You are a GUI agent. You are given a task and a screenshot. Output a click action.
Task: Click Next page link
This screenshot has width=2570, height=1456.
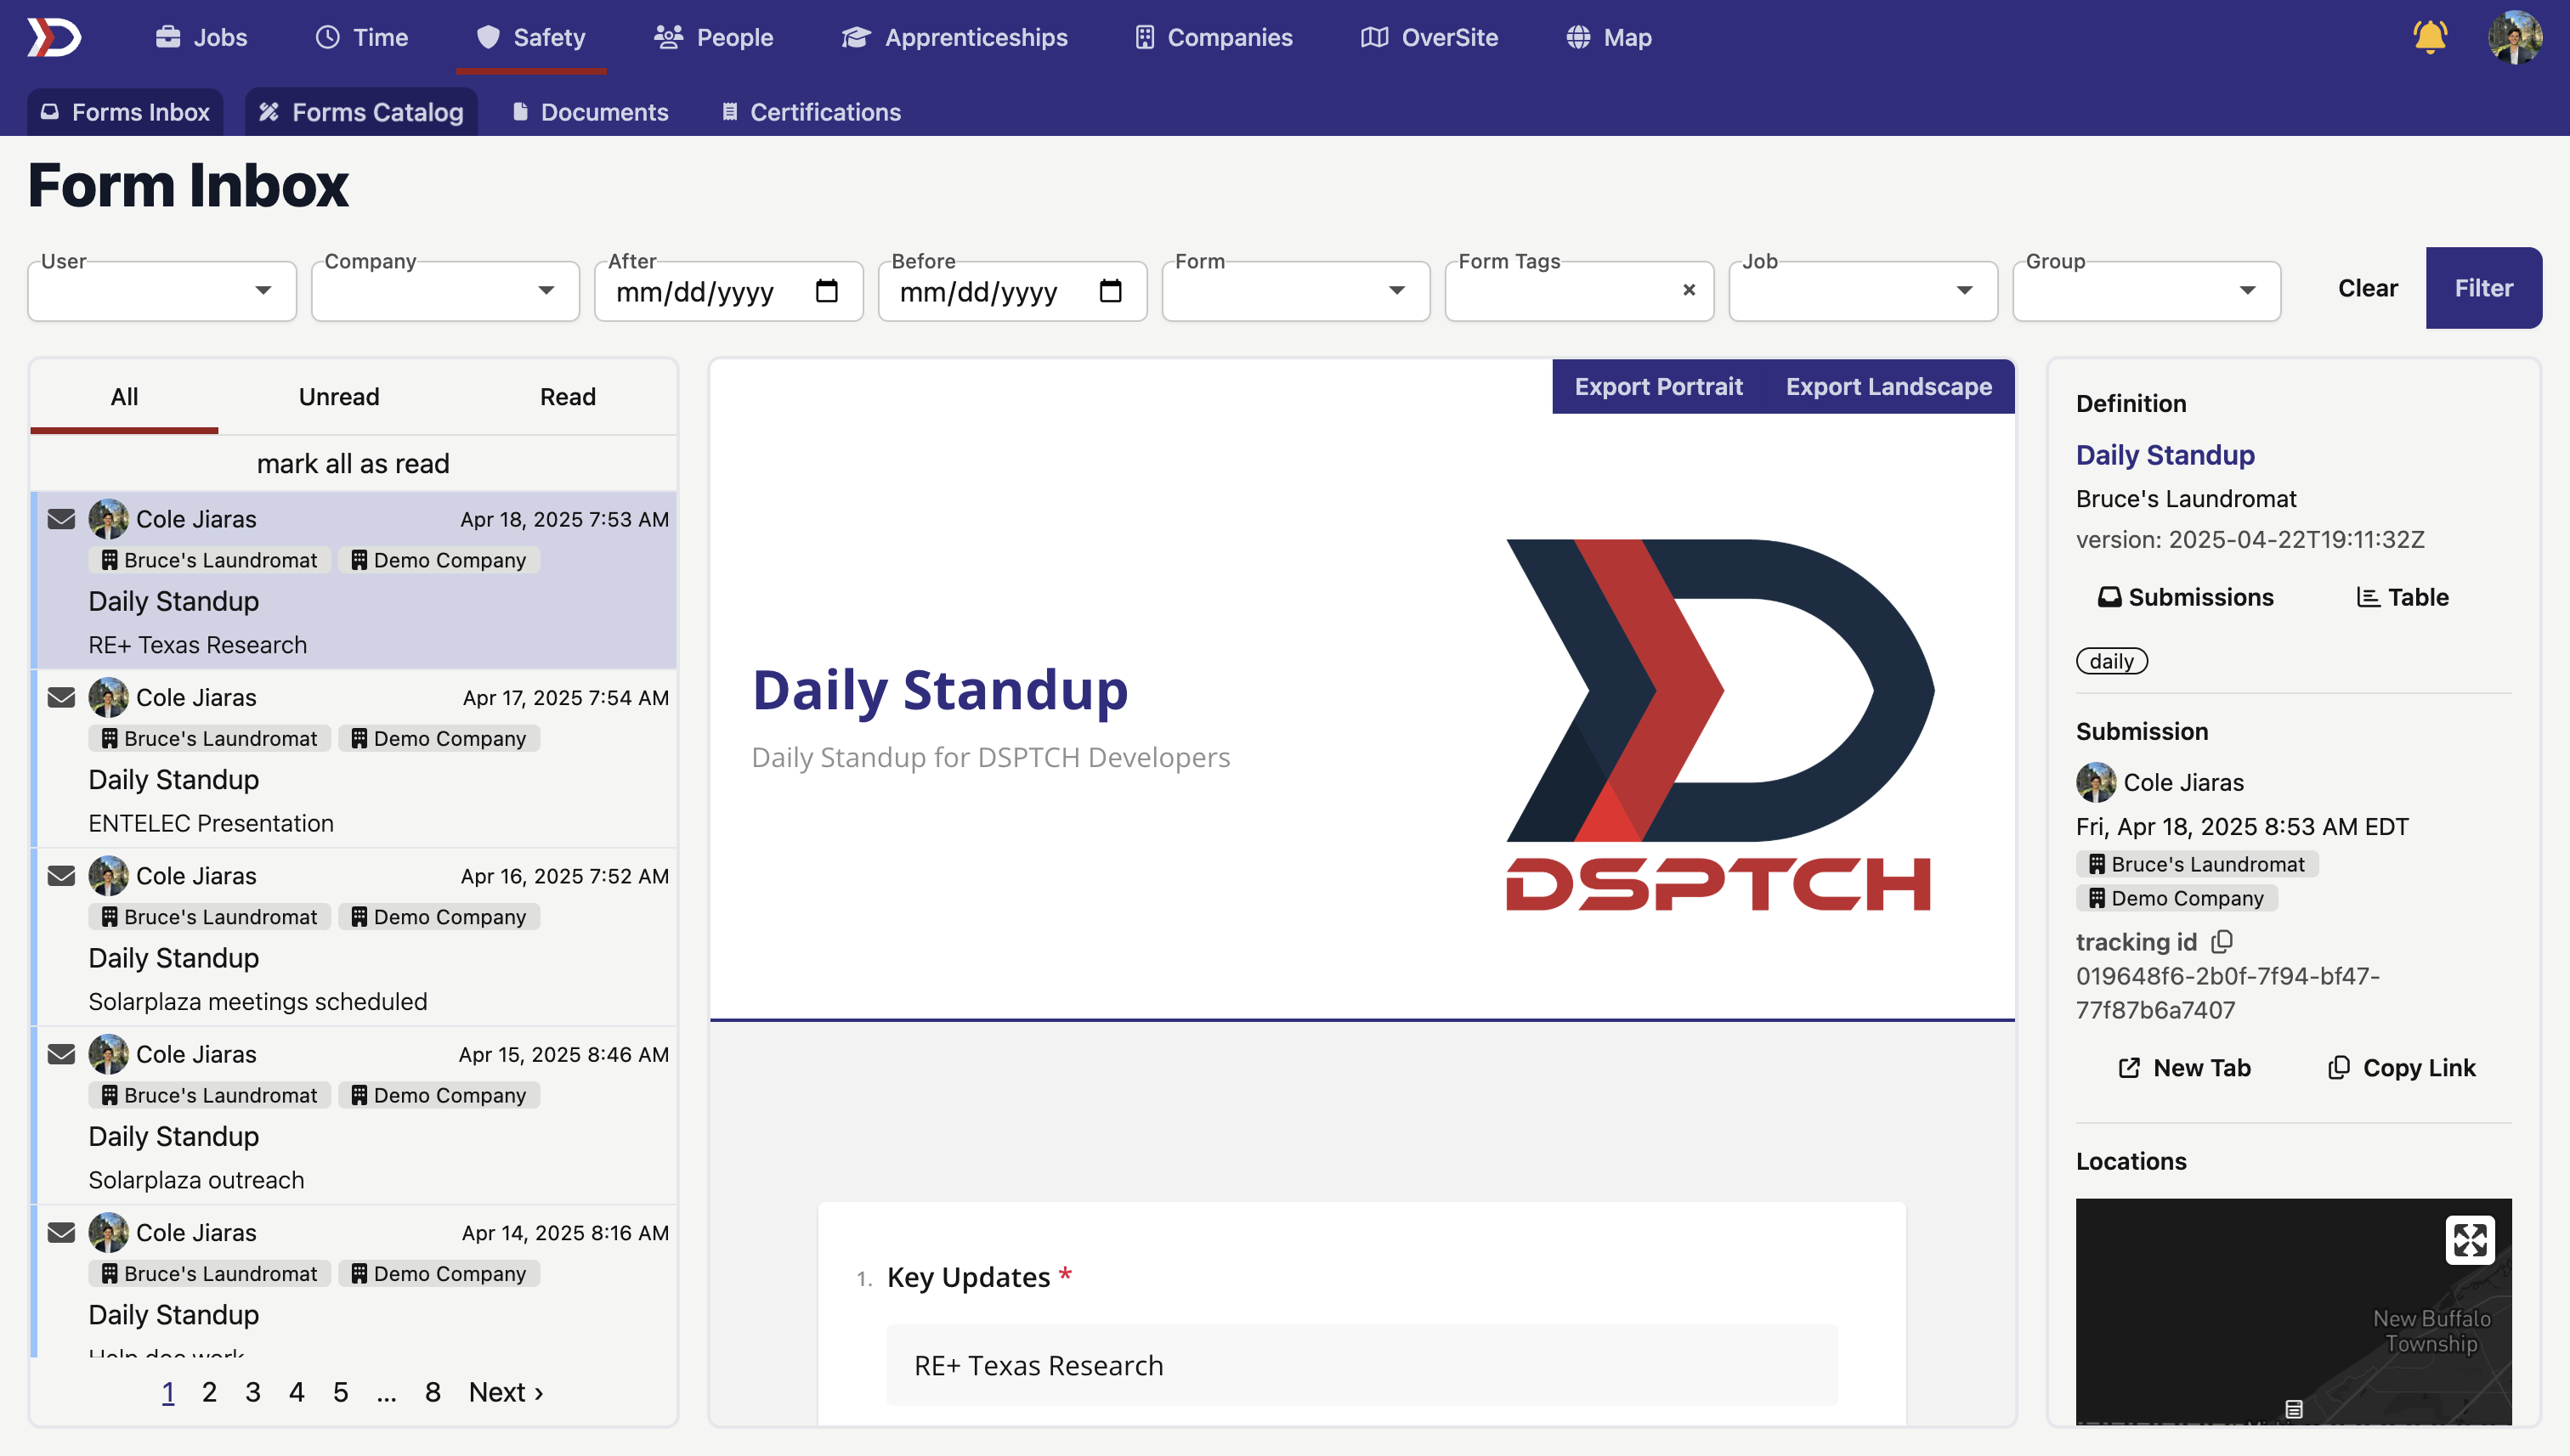click(x=507, y=1392)
